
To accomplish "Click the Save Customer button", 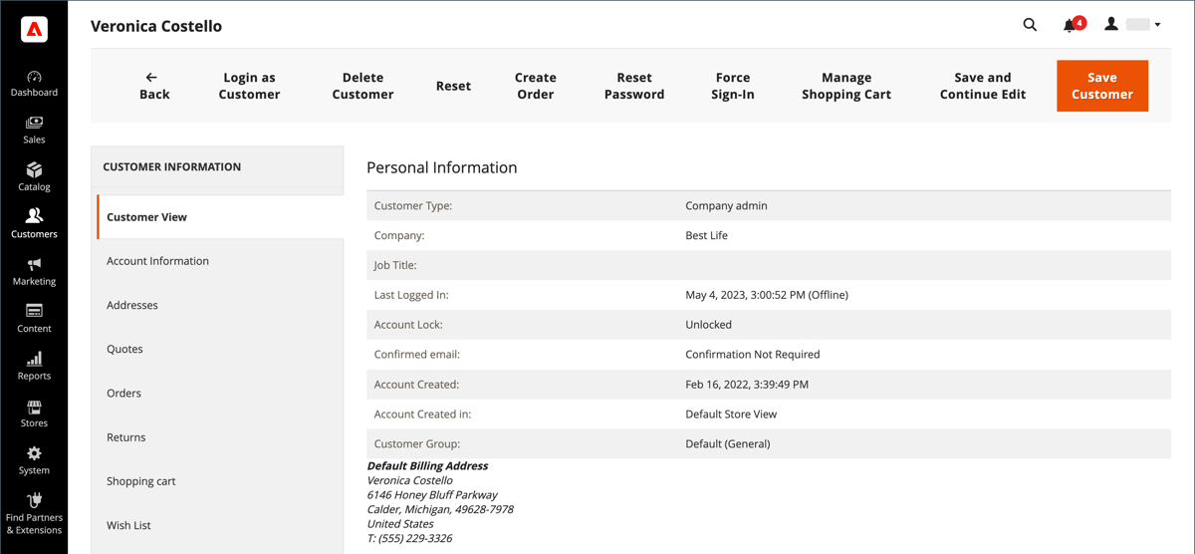I will pyautogui.click(x=1101, y=86).
